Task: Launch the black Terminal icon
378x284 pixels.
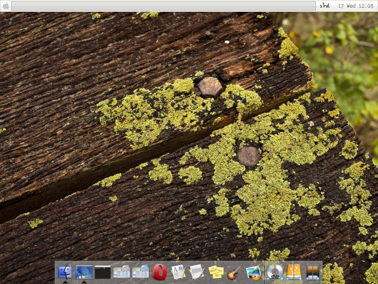Action: tap(102, 272)
